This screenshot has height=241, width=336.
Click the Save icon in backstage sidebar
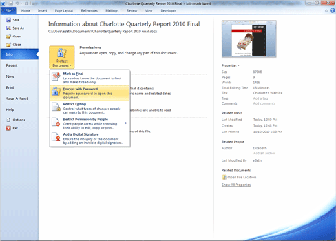8,20
